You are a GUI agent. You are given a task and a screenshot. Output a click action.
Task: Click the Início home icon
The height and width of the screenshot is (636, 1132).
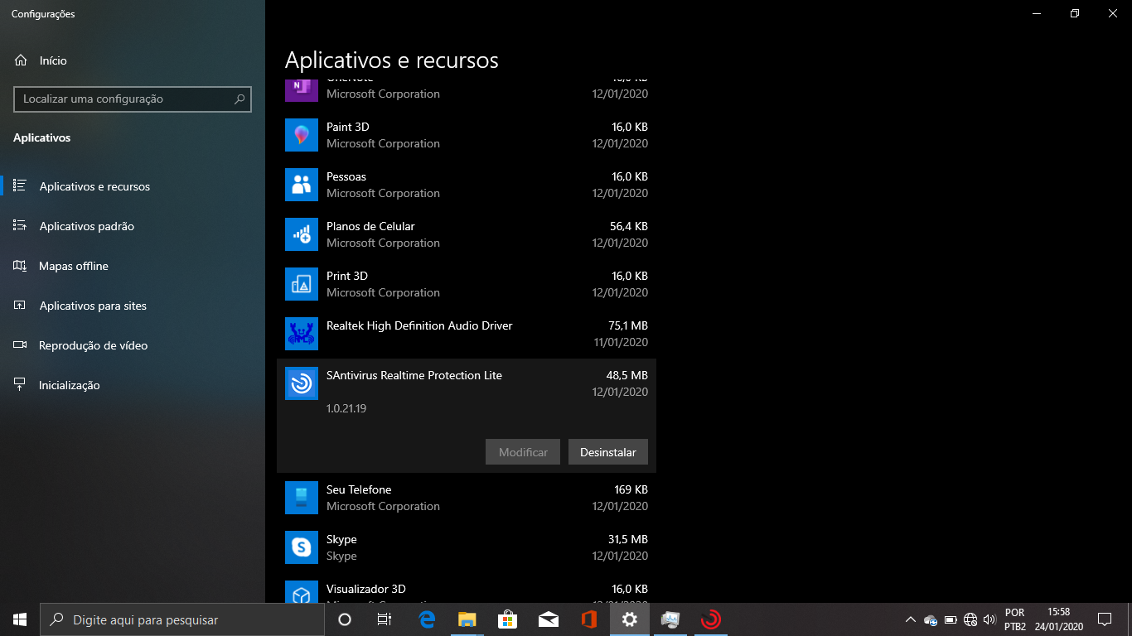pos(21,60)
